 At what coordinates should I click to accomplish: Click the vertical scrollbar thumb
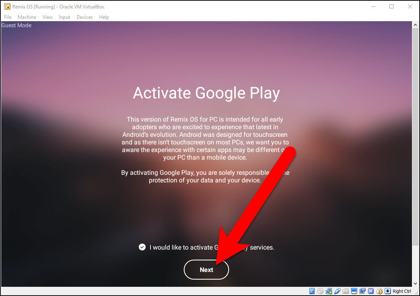tap(416, 137)
